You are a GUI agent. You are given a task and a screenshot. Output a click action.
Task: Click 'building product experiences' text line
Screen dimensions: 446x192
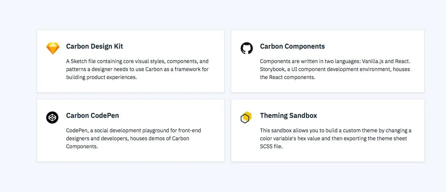101,78
